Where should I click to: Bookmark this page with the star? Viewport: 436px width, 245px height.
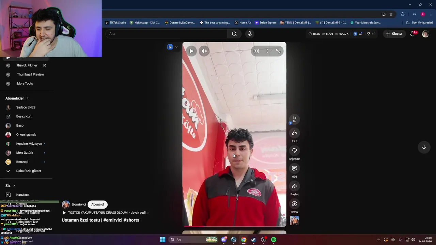[x=391, y=14]
